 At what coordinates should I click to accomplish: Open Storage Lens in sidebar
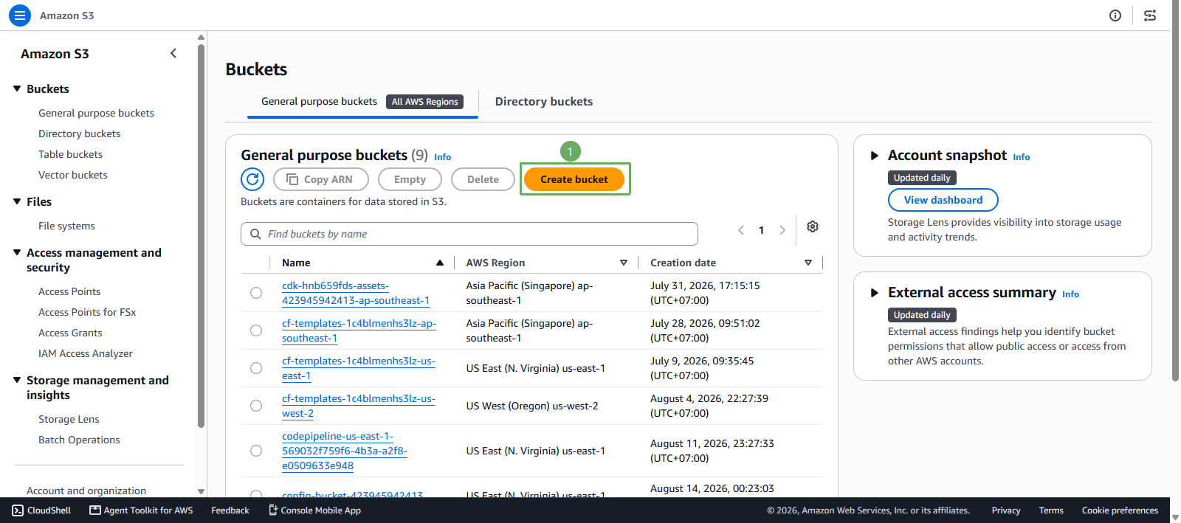pyautogui.click(x=69, y=419)
